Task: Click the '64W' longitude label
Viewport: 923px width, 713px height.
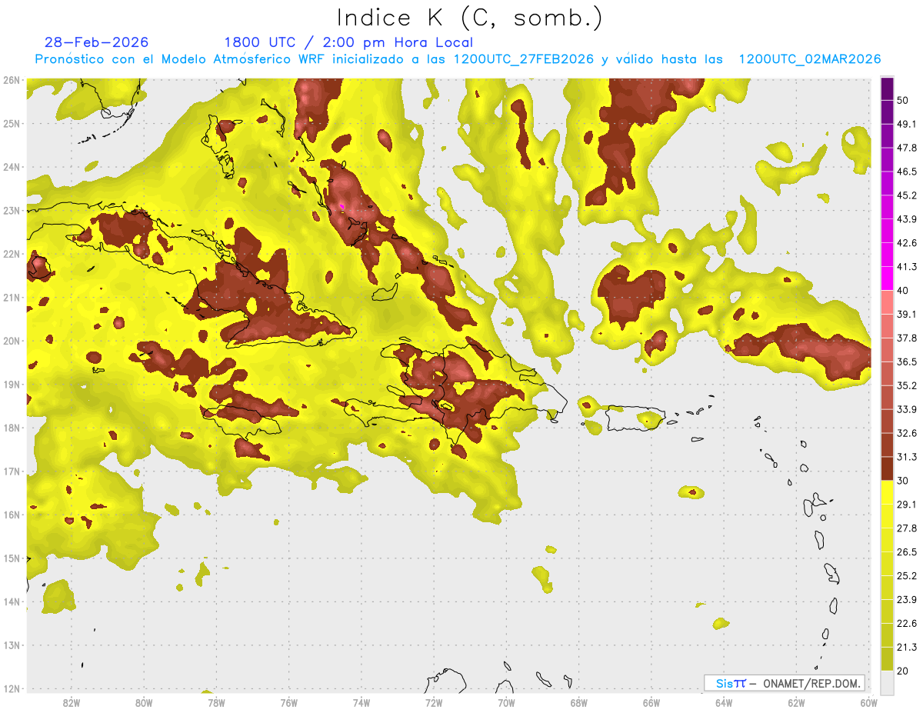Action: 724,702
